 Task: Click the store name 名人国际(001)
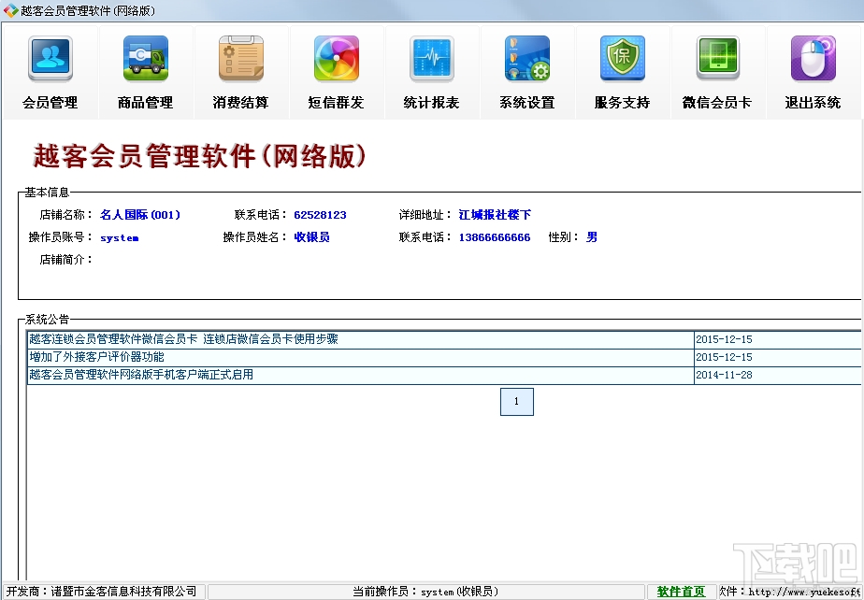[140, 214]
